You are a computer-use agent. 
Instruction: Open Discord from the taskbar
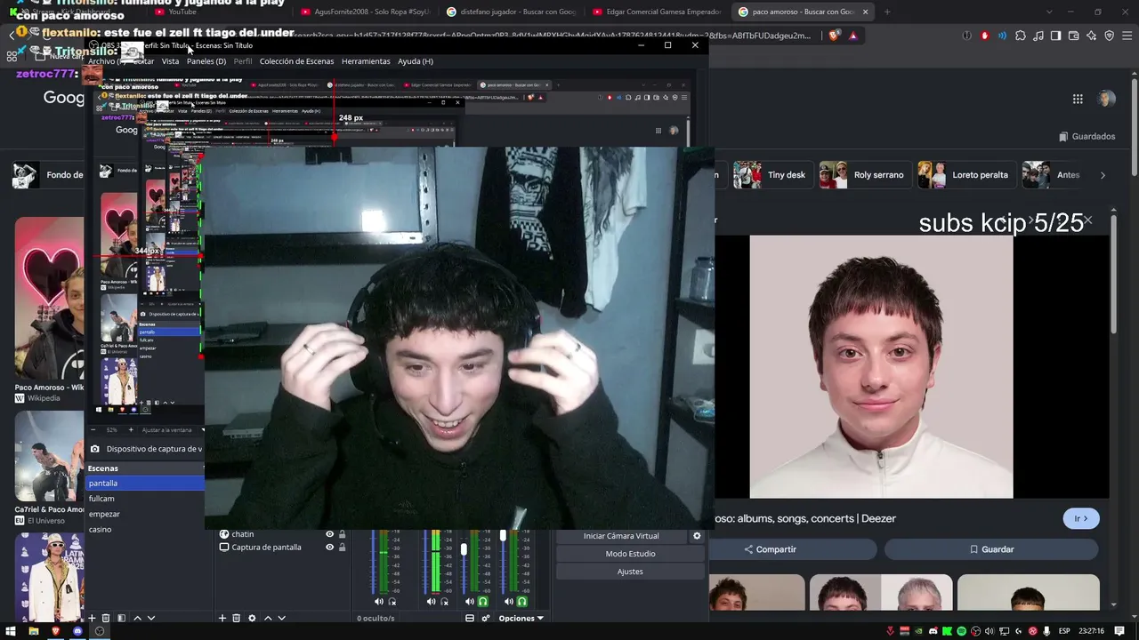77,631
